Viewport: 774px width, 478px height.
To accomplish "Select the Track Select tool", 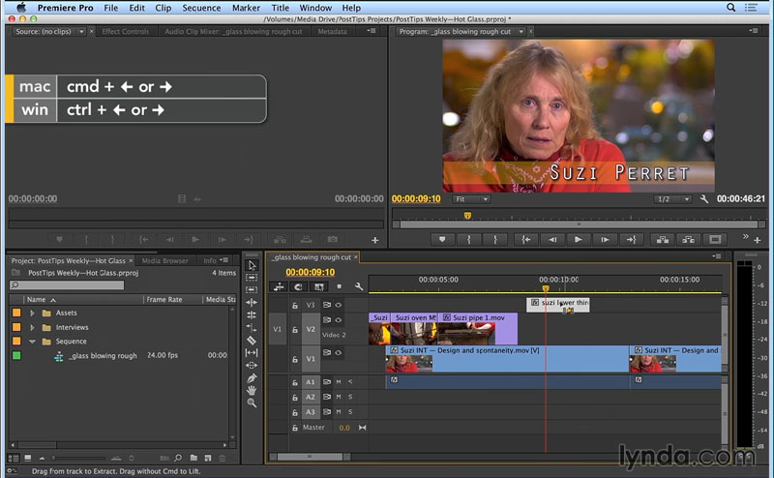I will tap(252, 278).
